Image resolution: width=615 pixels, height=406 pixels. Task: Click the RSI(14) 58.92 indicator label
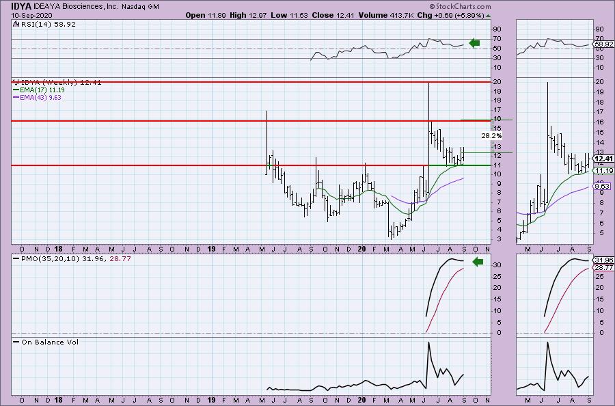(x=44, y=24)
